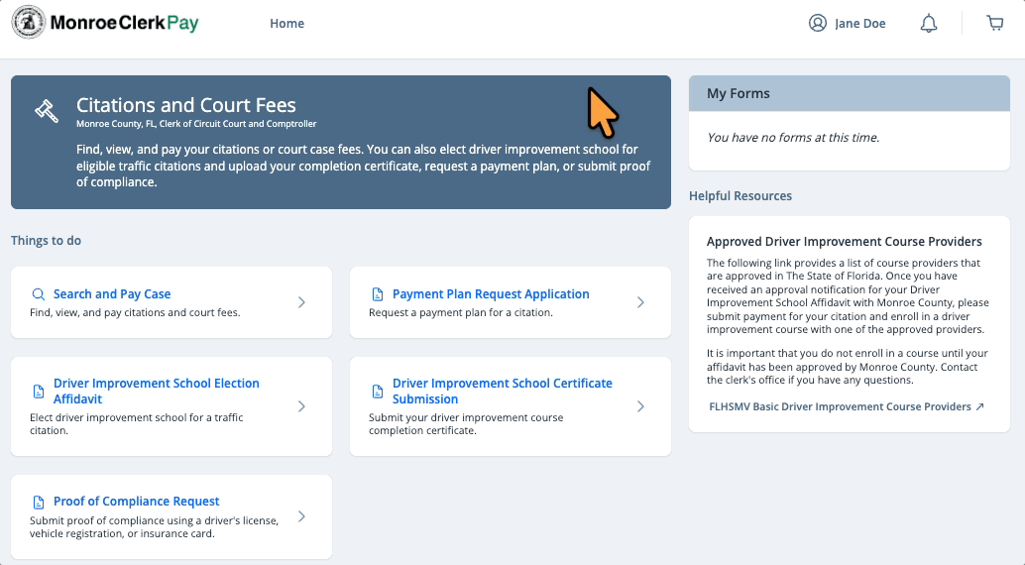Click the Proof of Compliance document icon
The height and width of the screenshot is (565, 1025).
tap(39, 502)
